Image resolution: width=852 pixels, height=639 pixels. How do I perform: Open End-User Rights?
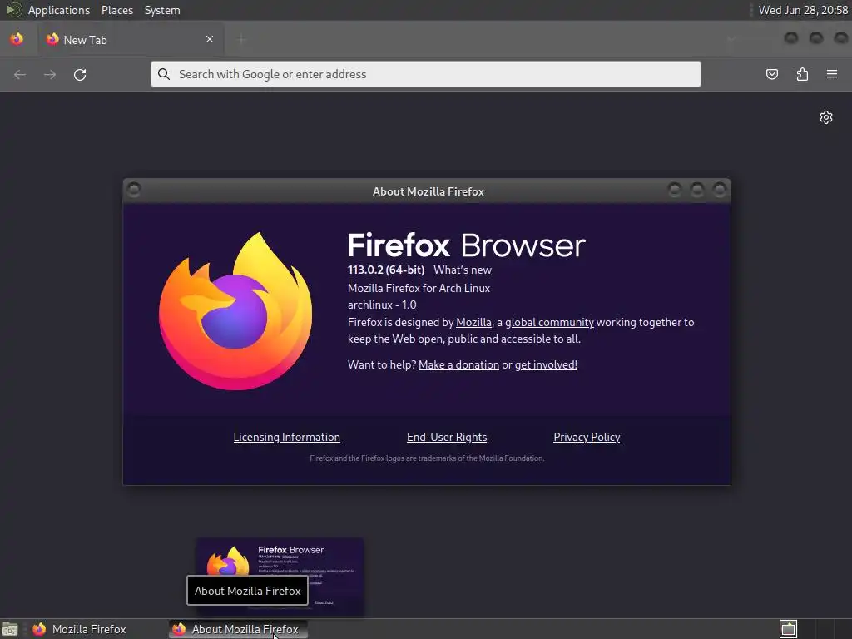(x=447, y=437)
